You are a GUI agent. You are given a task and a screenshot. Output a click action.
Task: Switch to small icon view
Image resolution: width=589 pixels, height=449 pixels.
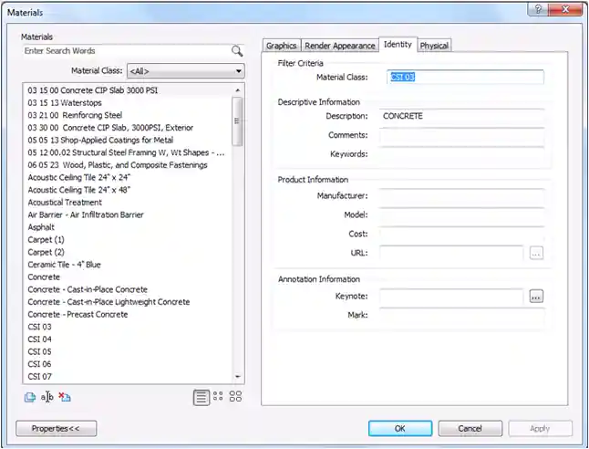click(218, 397)
